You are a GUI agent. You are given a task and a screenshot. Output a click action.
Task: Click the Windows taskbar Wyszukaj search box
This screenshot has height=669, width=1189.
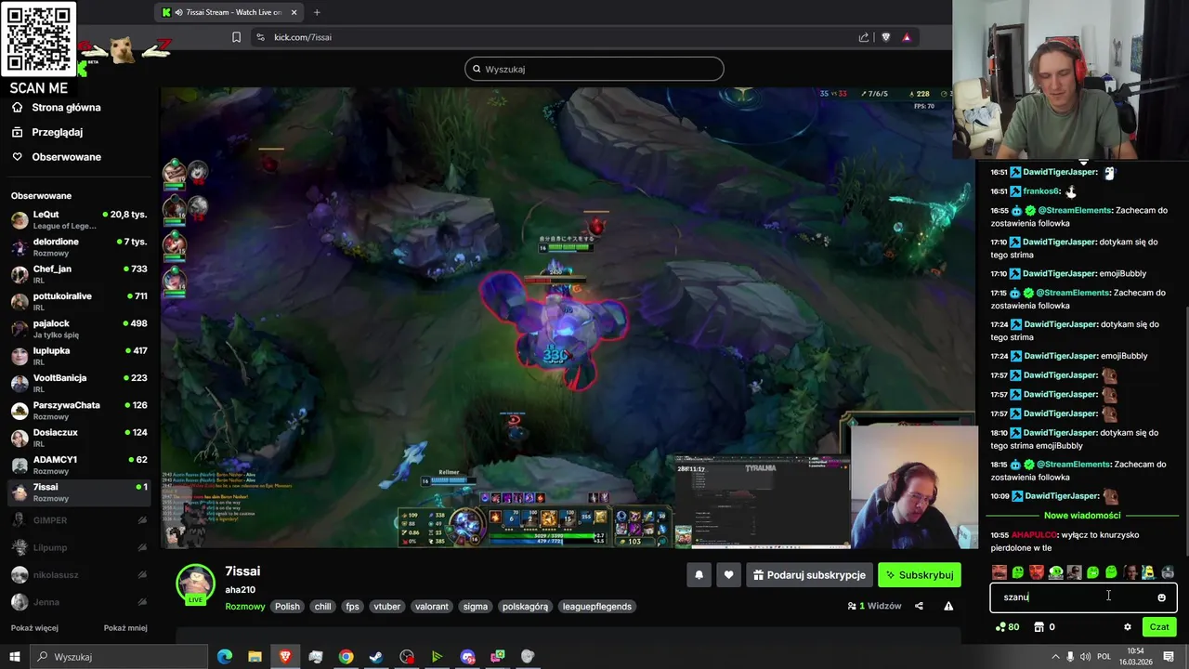pos(120,657)
